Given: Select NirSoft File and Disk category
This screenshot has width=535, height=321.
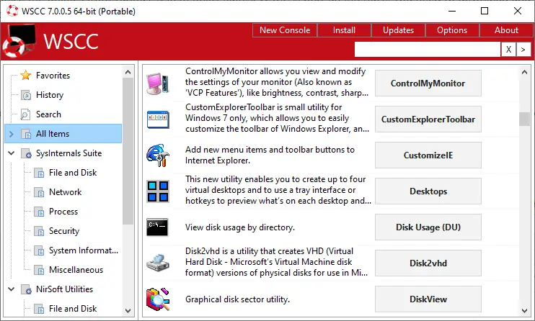Looking at the screenshot, I should pos(73,309).
